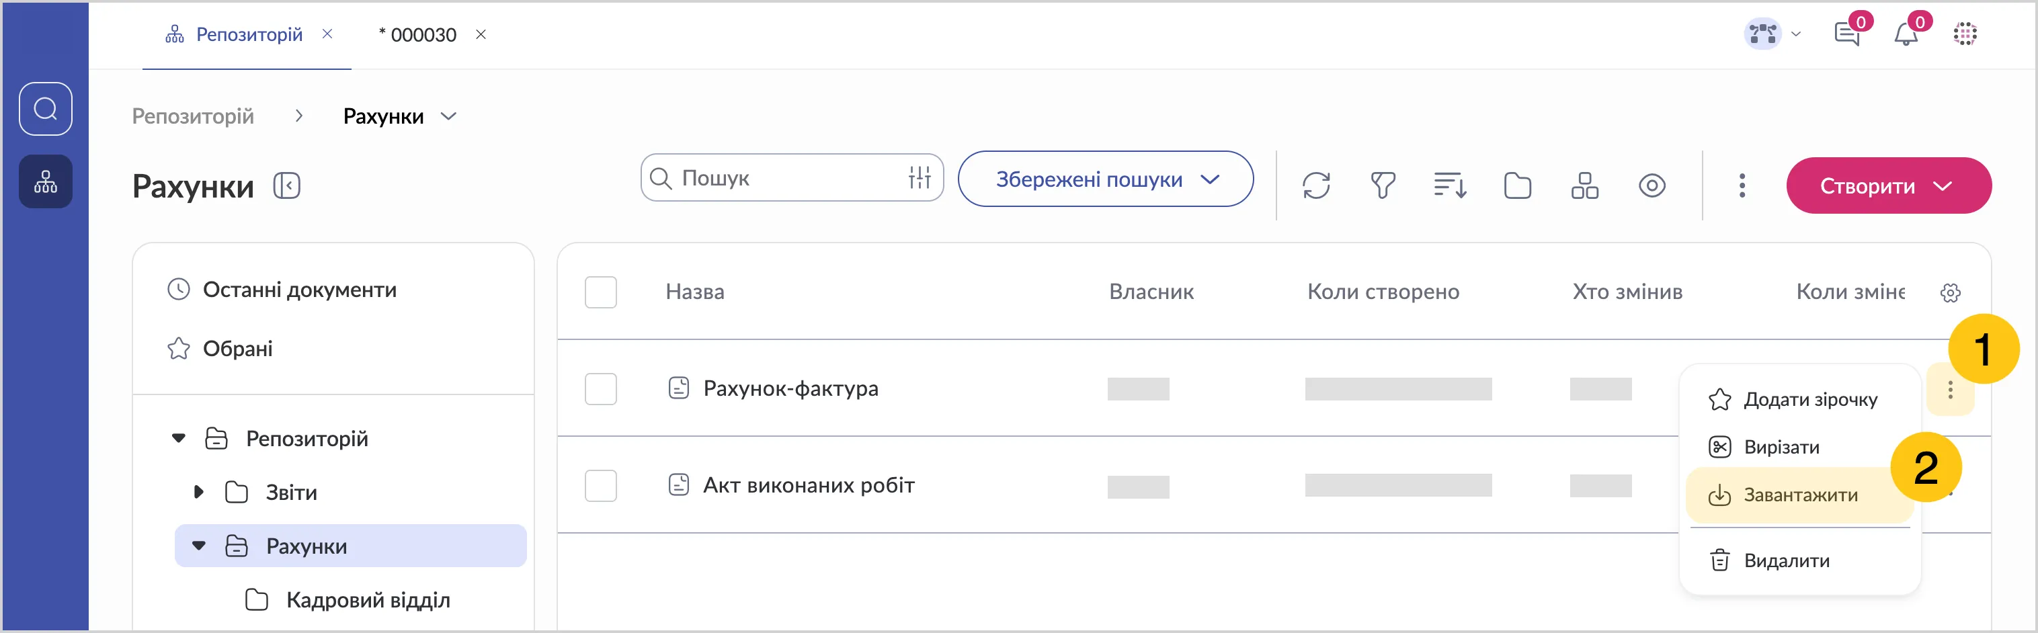The height and width of the screenshot is (633, 2038).
Task: Select Видалити from the context menu
Action: coord(1786,561)
